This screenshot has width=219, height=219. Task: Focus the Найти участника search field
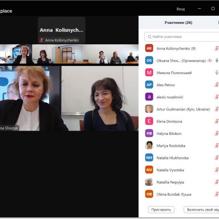(181, 37)
